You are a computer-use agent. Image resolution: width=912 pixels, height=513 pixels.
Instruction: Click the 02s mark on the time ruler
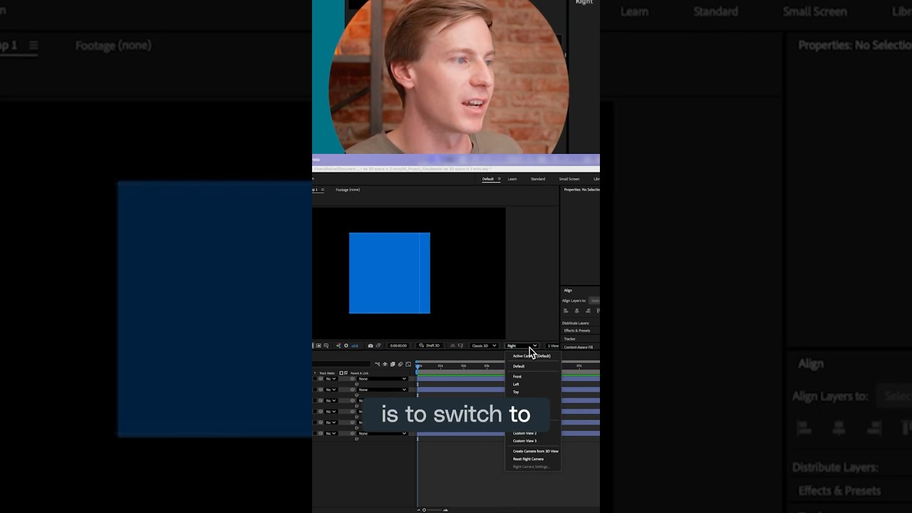point(464,366)
